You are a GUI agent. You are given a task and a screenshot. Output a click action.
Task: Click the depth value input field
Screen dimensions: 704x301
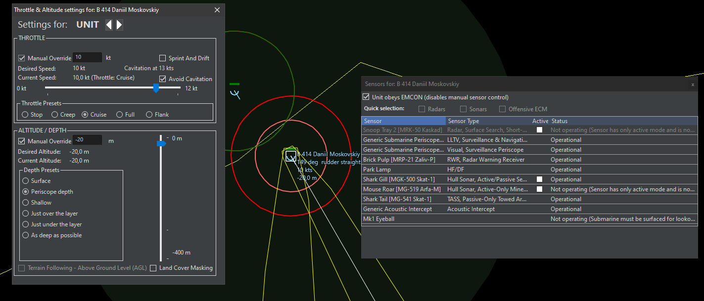(x=88, y=140)
